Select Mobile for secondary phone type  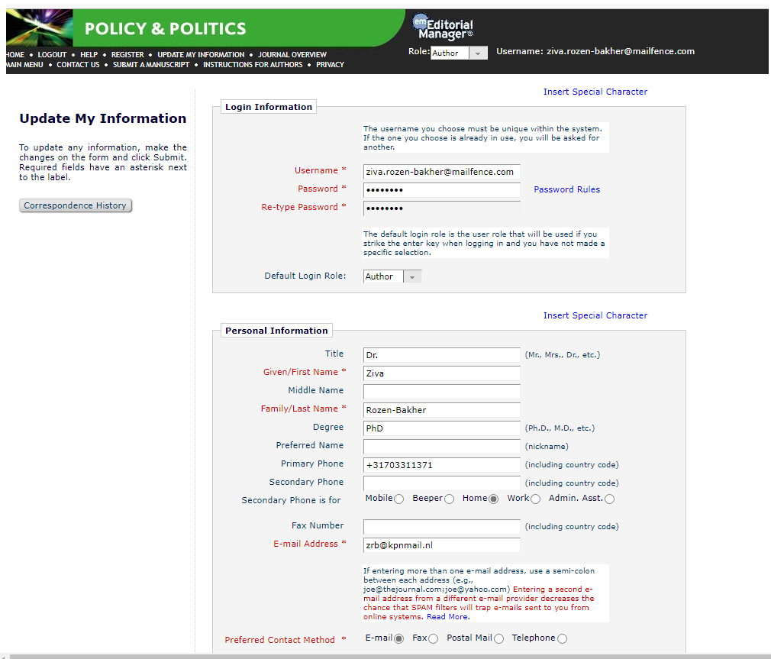tap(398, 499)
